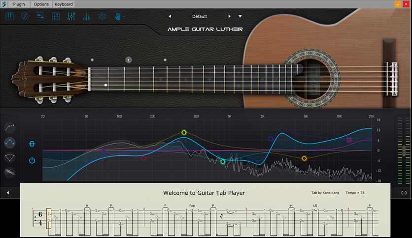This screenshot has height=238, width=412.
Task: Open the Main panel with the keyboard icon
Action: click(9, 17)
